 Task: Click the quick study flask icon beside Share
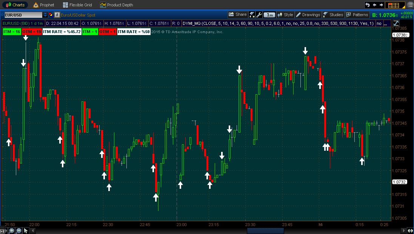(252, 15)
